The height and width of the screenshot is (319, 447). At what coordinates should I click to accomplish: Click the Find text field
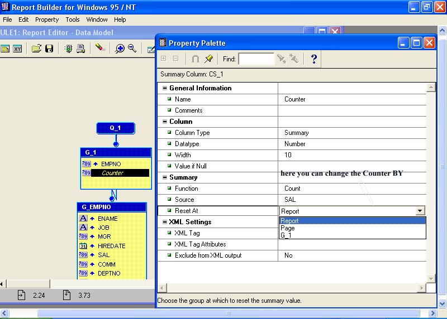pos(256,59)
